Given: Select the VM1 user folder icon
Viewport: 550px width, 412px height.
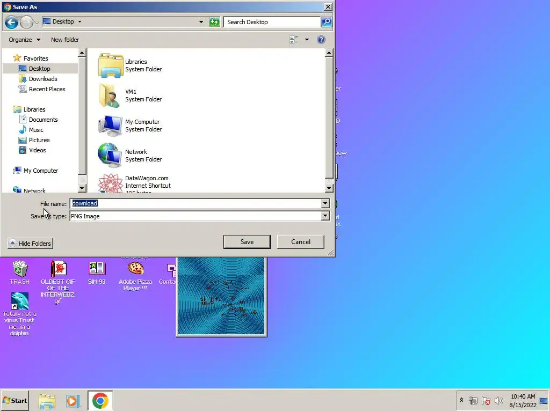Looking at the screenshot, I should pos(110,95).
